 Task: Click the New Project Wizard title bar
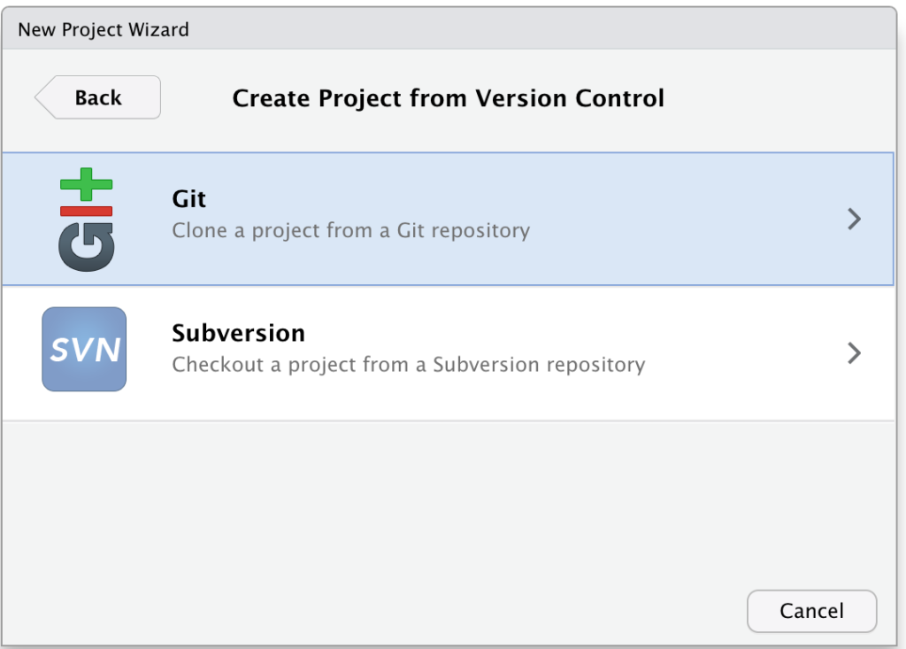click(x=449, y=28)
